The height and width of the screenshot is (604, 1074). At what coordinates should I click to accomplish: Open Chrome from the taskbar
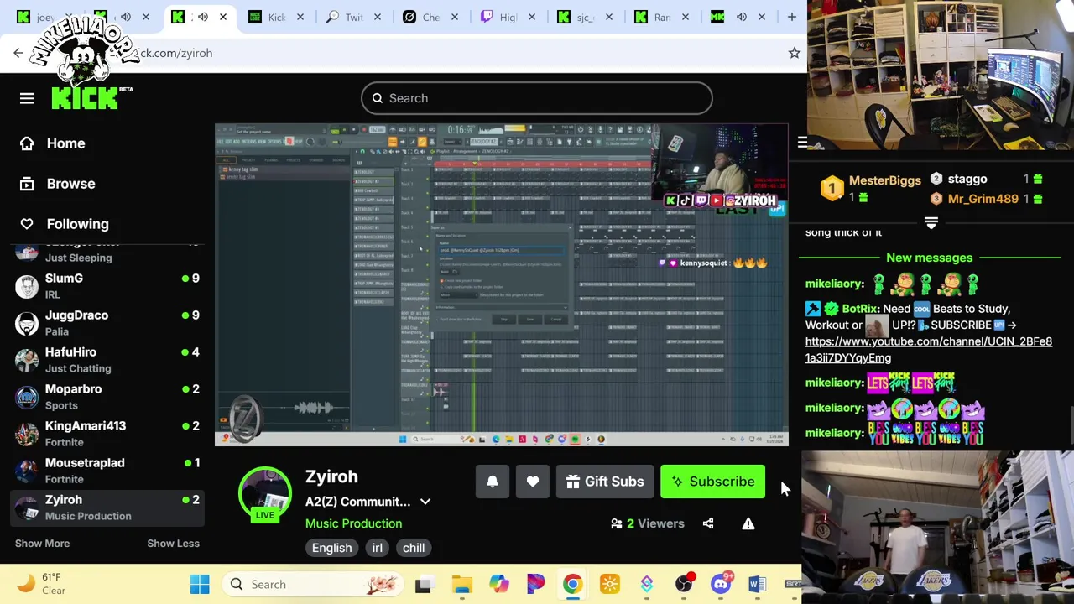[572, 584]
